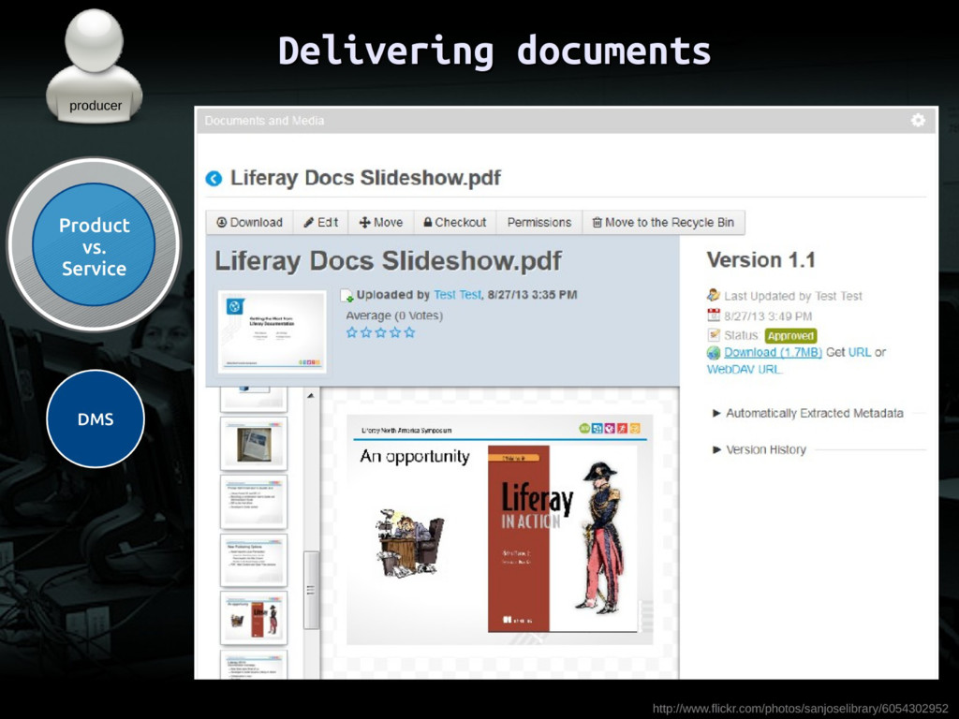959x719 pixels.
Task: Click the Edit toolbar button
Action: tap(321, 223)
